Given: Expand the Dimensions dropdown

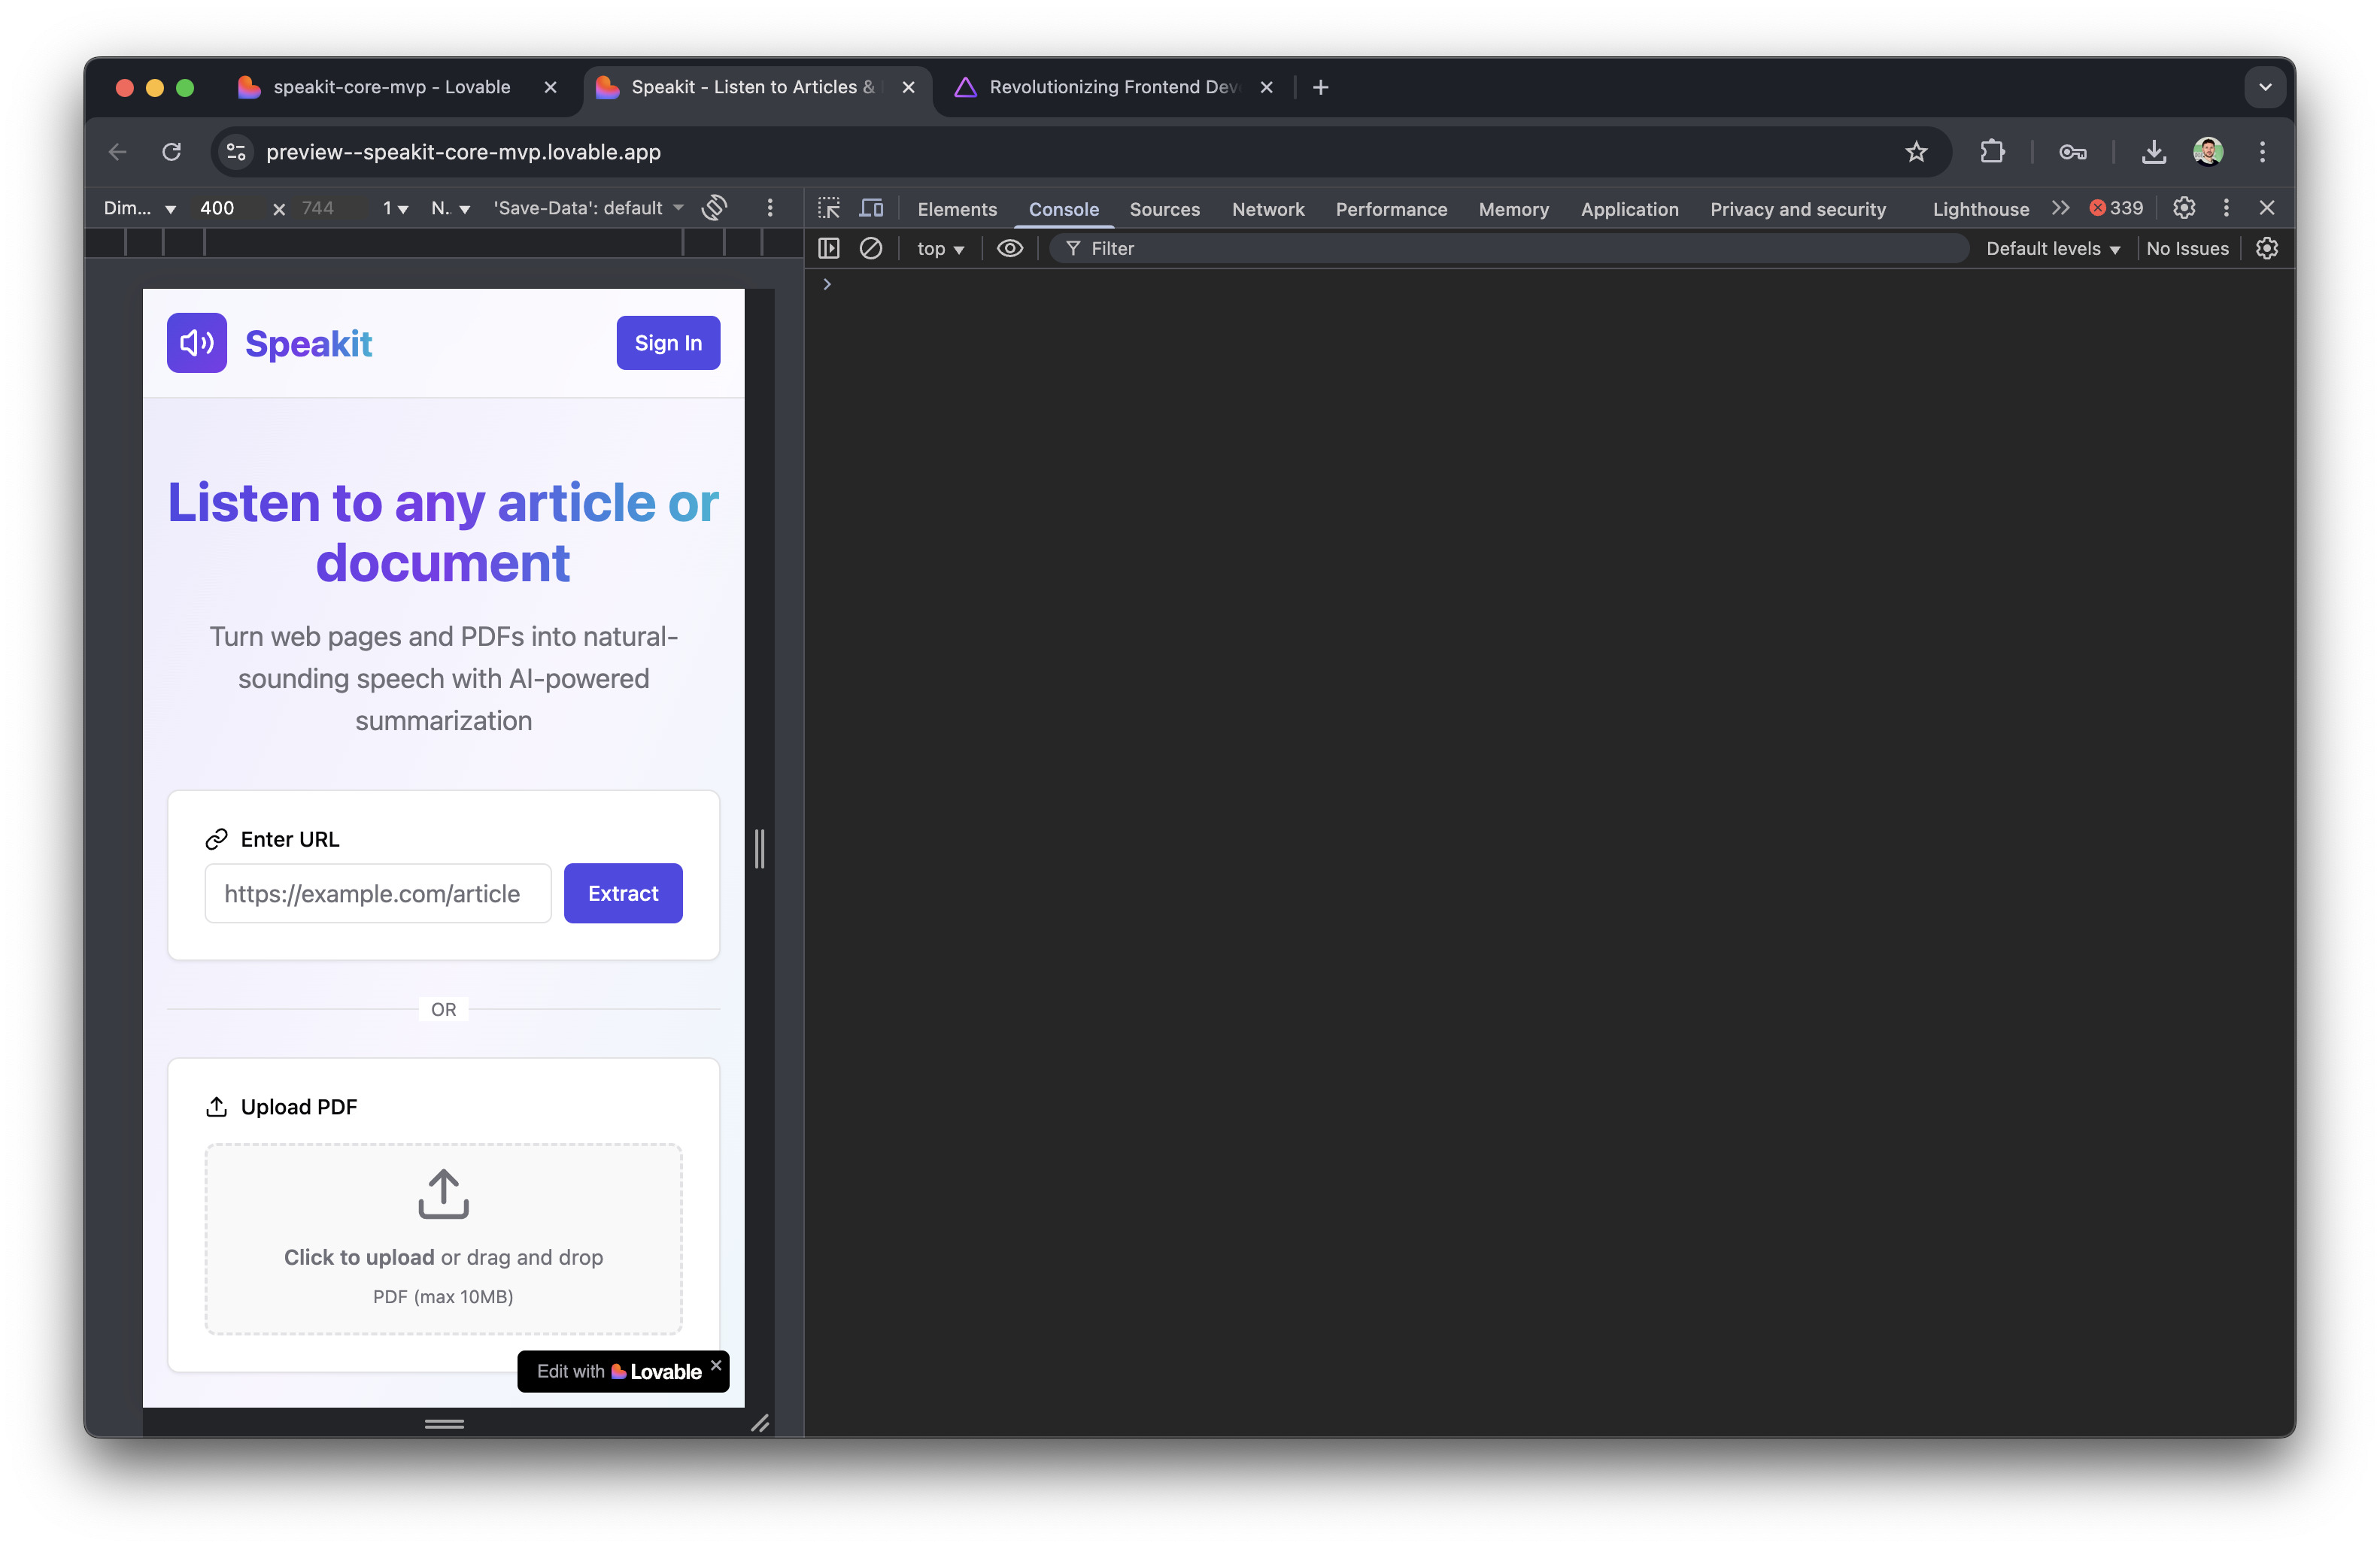Looking at the screenshot, I should tap(140, 208).
